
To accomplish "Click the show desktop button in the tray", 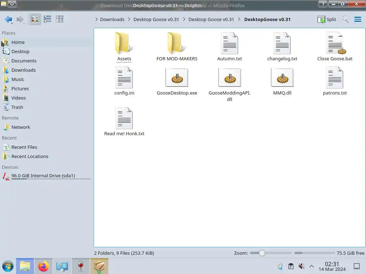I will pyautogui.click(x=357, y=266).
